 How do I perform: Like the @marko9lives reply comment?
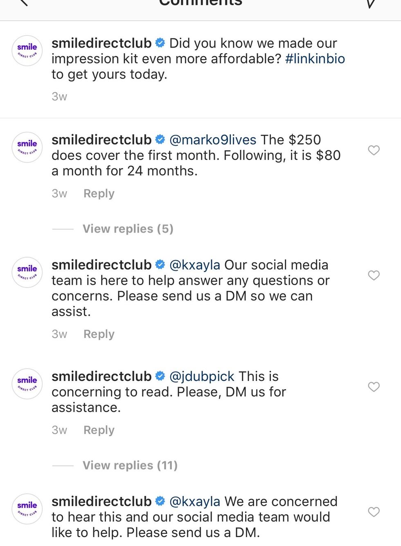pyautogui.click(x=374, y=150)
